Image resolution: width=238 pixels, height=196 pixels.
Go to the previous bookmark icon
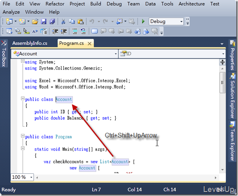click(103, 32)
